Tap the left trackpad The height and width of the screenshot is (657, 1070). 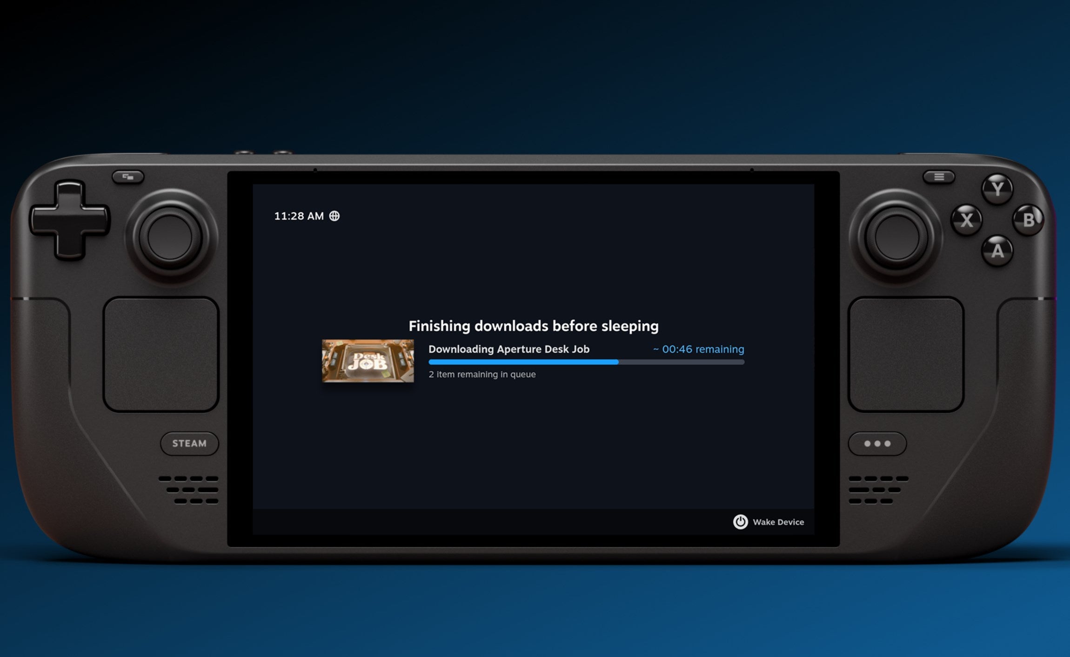point(161,354)
